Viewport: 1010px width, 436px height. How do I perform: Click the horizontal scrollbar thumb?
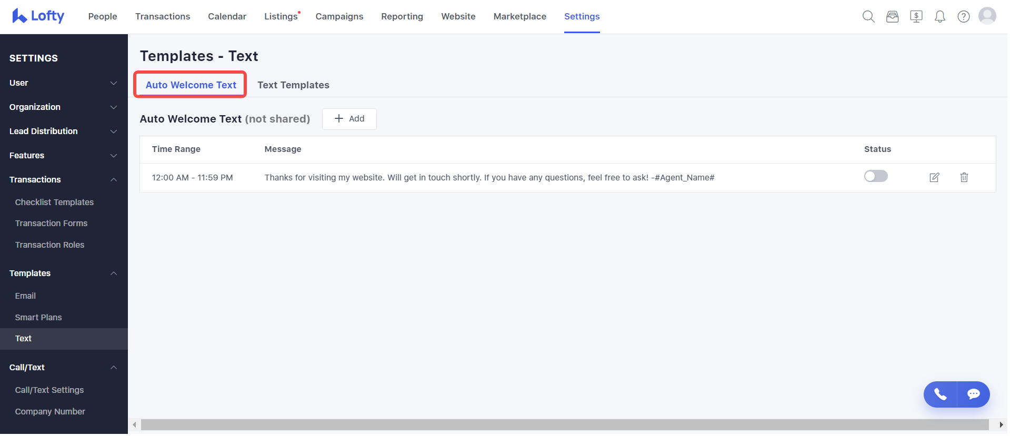pyautogui.click(x=565, y=425)
